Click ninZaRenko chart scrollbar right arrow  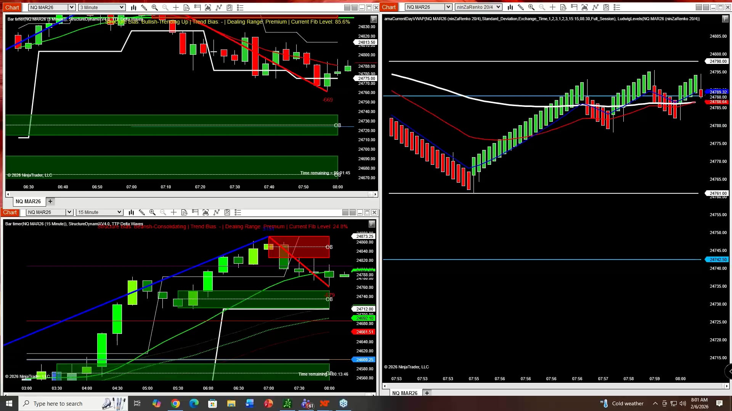(x=727, y=386)
